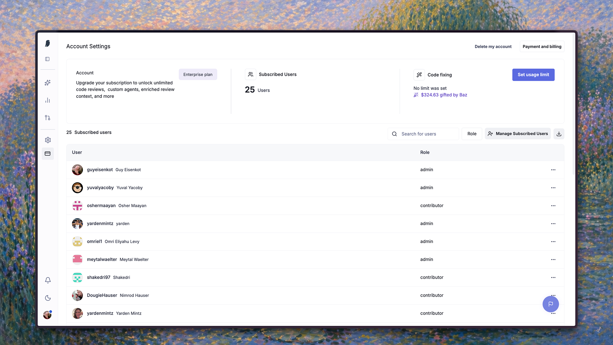Select the shakedri97 username
The height and width of the screenshot is (345, 613).
point(99,278)
